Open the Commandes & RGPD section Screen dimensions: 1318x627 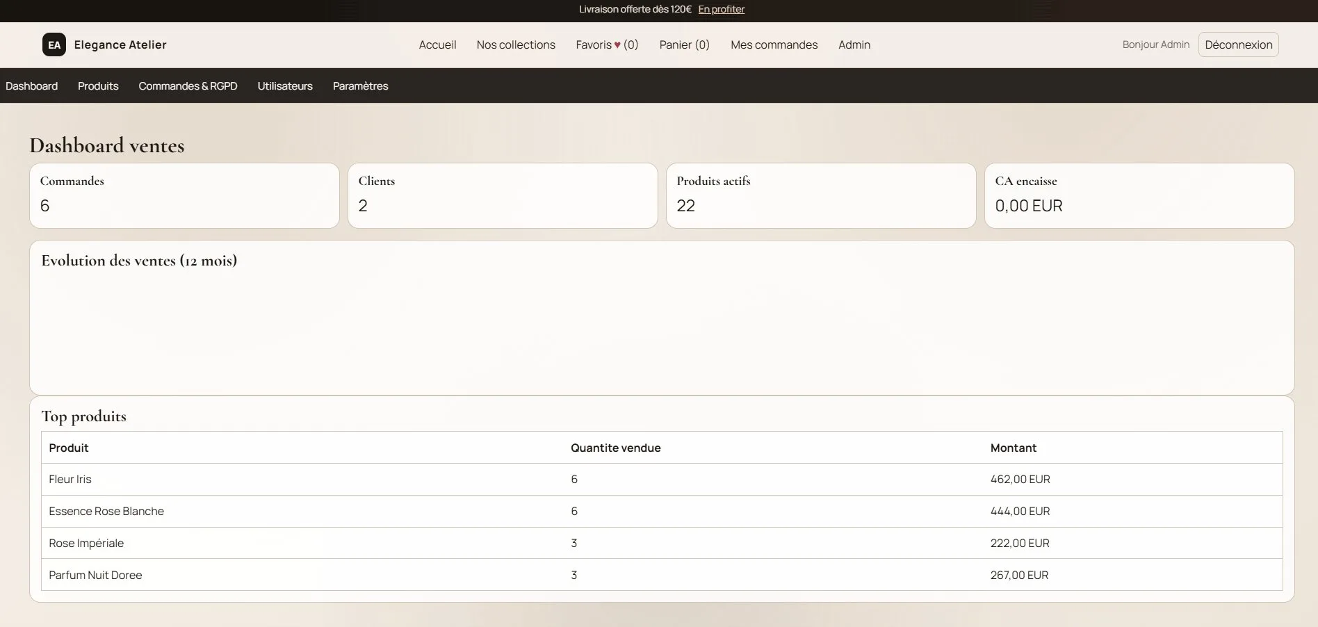188,85
